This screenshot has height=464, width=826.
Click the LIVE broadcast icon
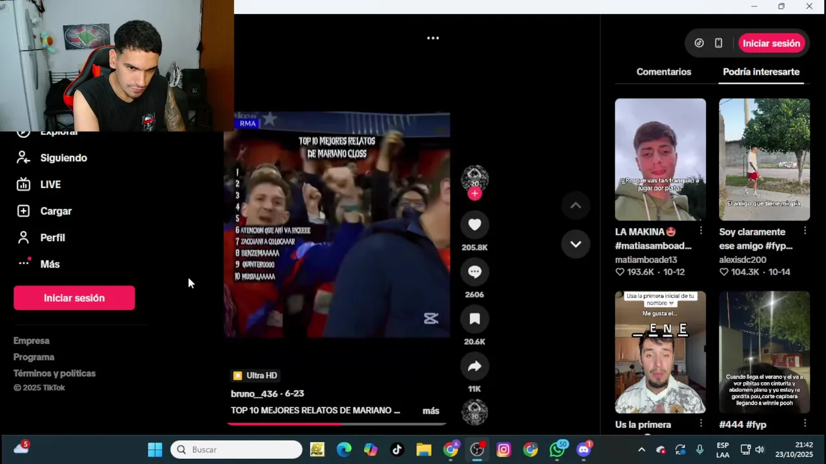pos(23,184)
